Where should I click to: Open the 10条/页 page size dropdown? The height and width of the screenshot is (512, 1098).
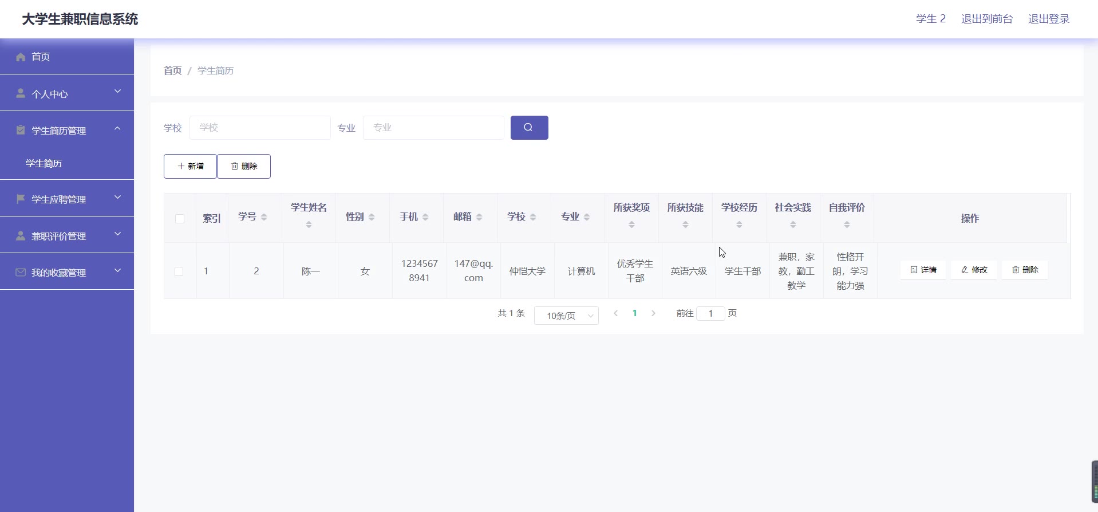pos(566,316)
